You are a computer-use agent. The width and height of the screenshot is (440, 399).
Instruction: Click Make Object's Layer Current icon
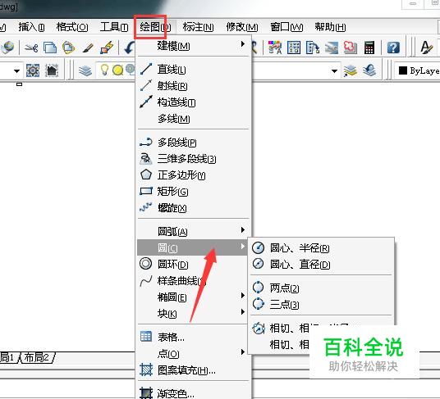pos(351,70)
